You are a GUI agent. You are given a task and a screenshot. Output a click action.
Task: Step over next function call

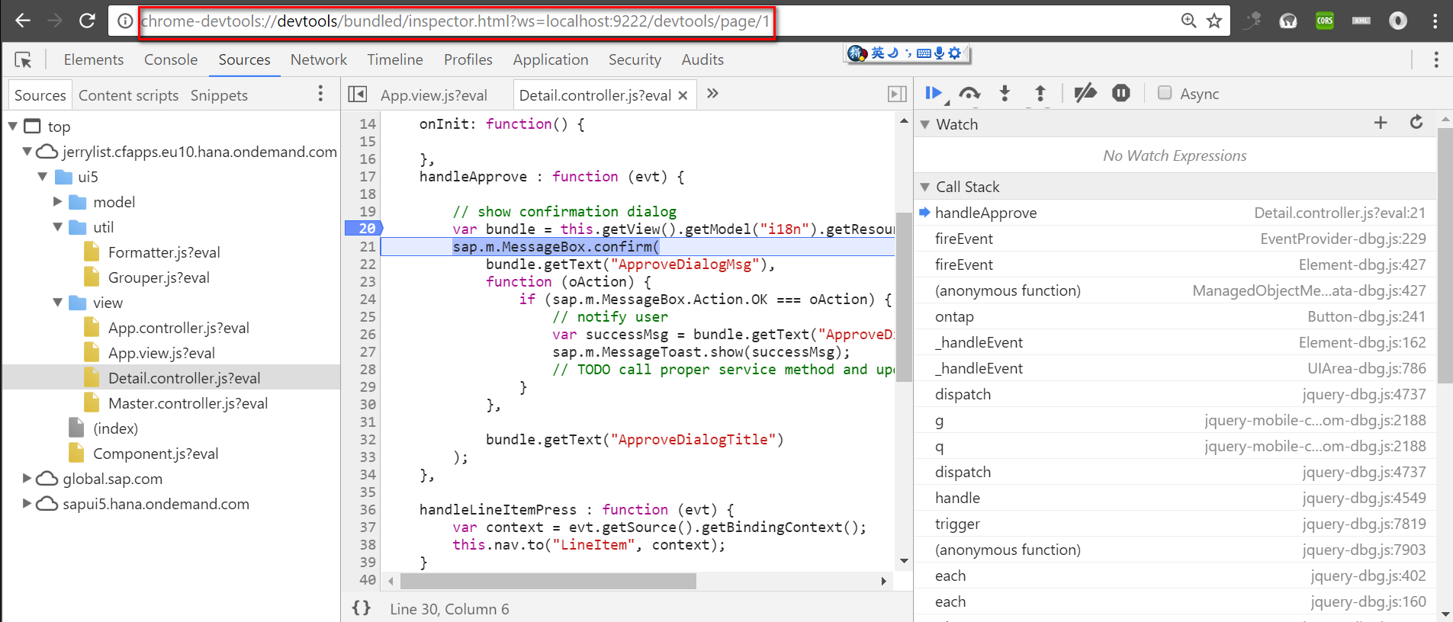click(969, 93)
